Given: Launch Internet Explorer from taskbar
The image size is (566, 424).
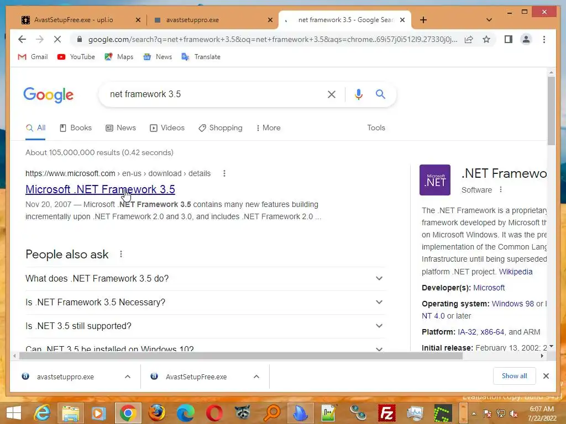Looking at the screenshot, I should pyautogui.click(x=42, y=413).
